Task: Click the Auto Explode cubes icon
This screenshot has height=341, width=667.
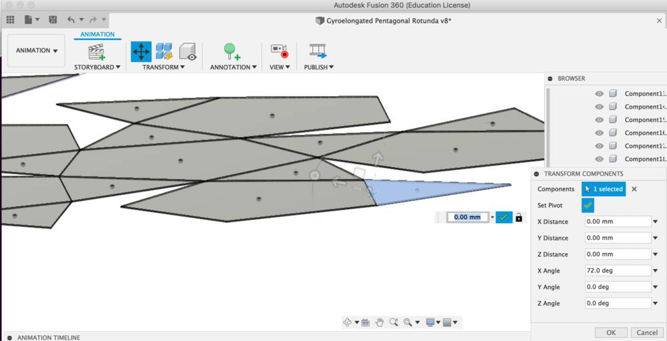Action: 164,51
